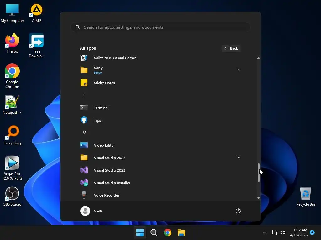
Task: Show hidden tray icons chevron
Action: point(265,232)
